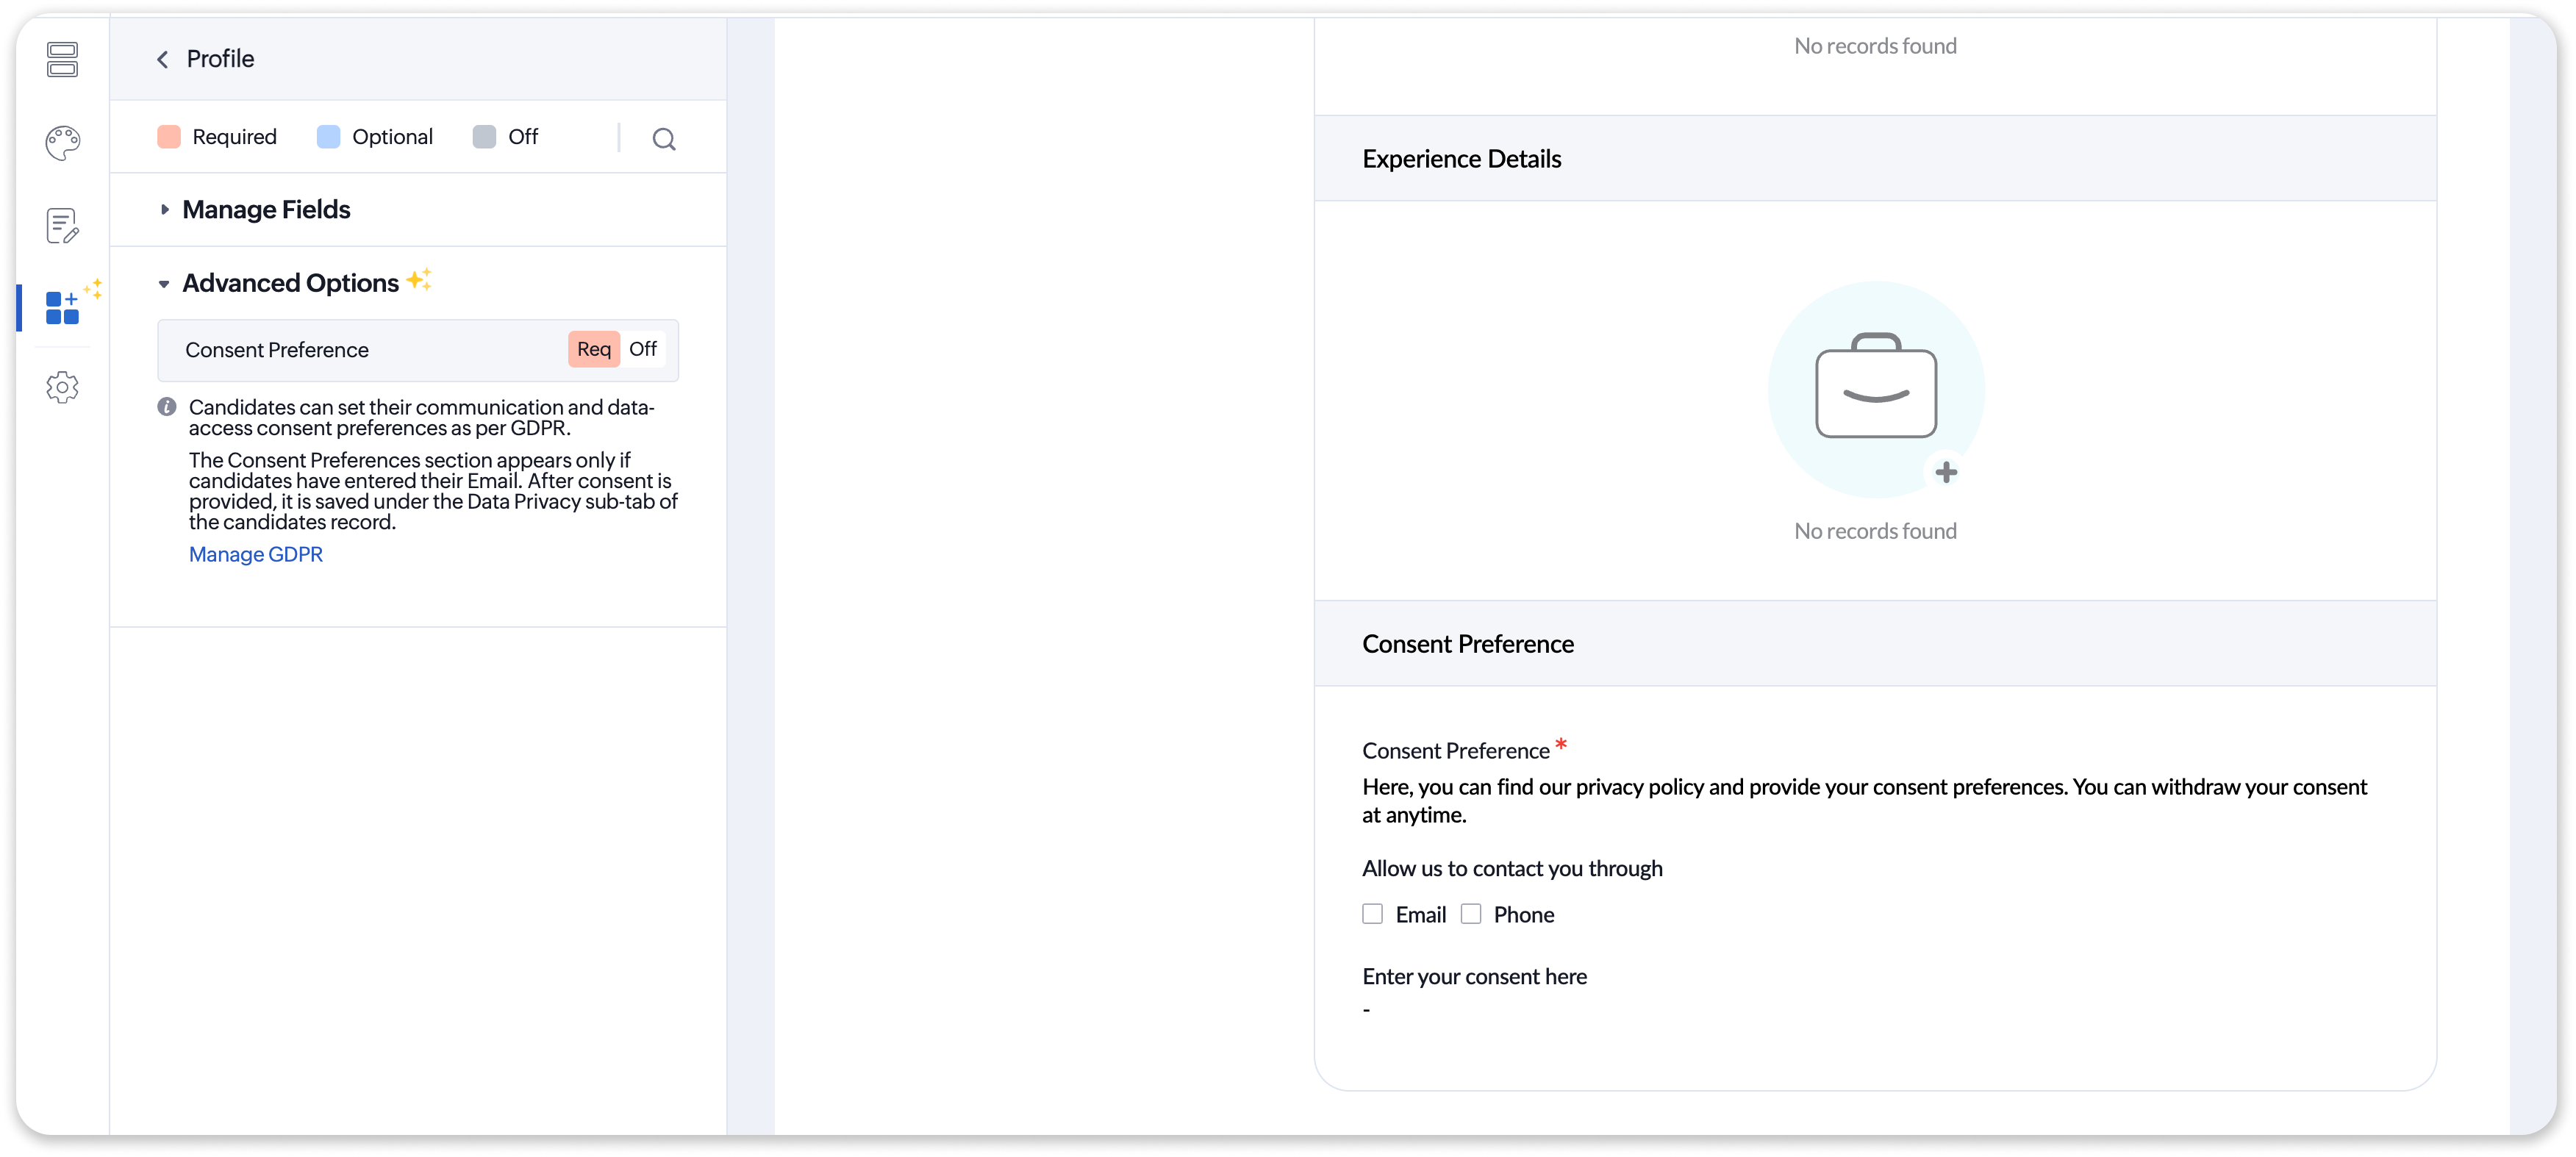The height and width of the screenshot is (1157, 2576).
Task: Check the Phone contact checkbox
Action: [1470, 913]
